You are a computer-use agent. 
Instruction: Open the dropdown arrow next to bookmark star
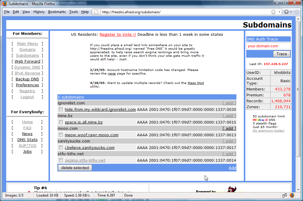click(x=279, y=12)
